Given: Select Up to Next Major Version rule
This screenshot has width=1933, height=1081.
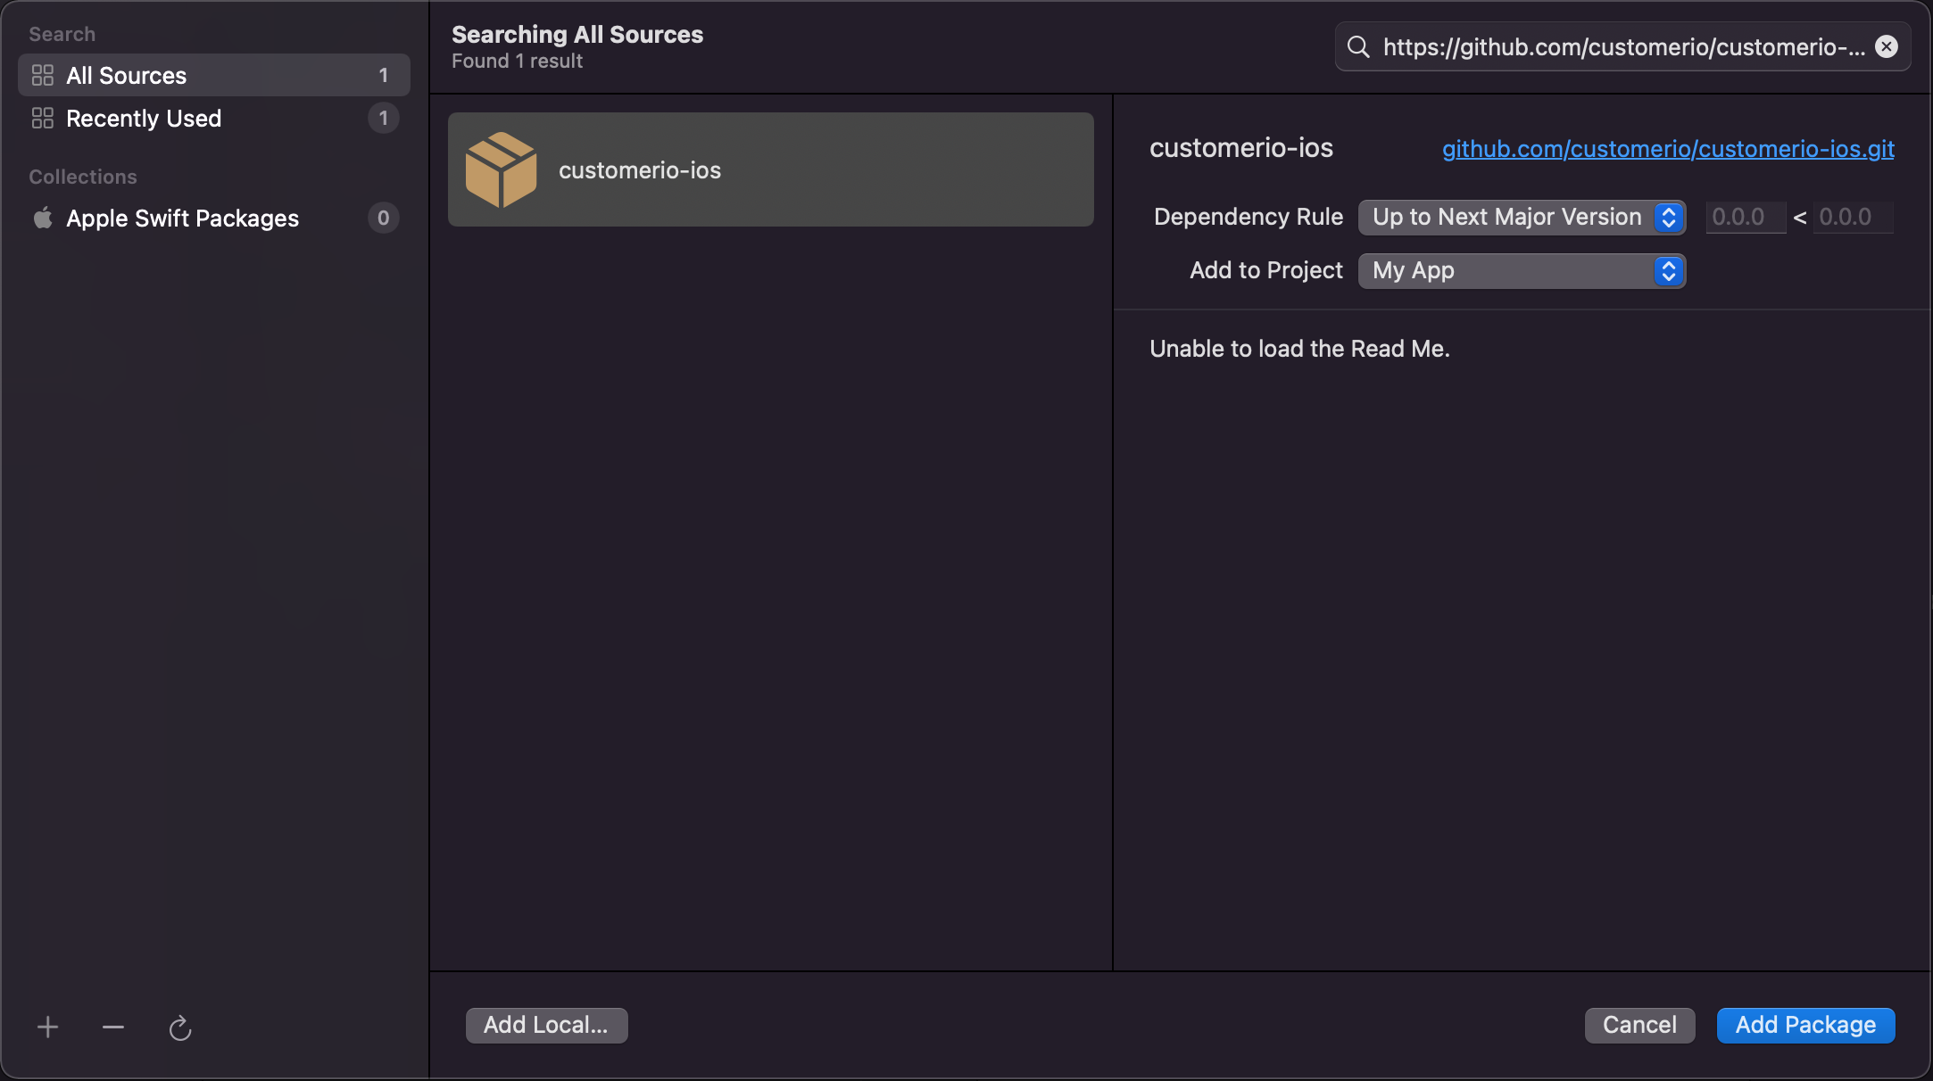Looking at the screenshot, I should [1522, 216].
